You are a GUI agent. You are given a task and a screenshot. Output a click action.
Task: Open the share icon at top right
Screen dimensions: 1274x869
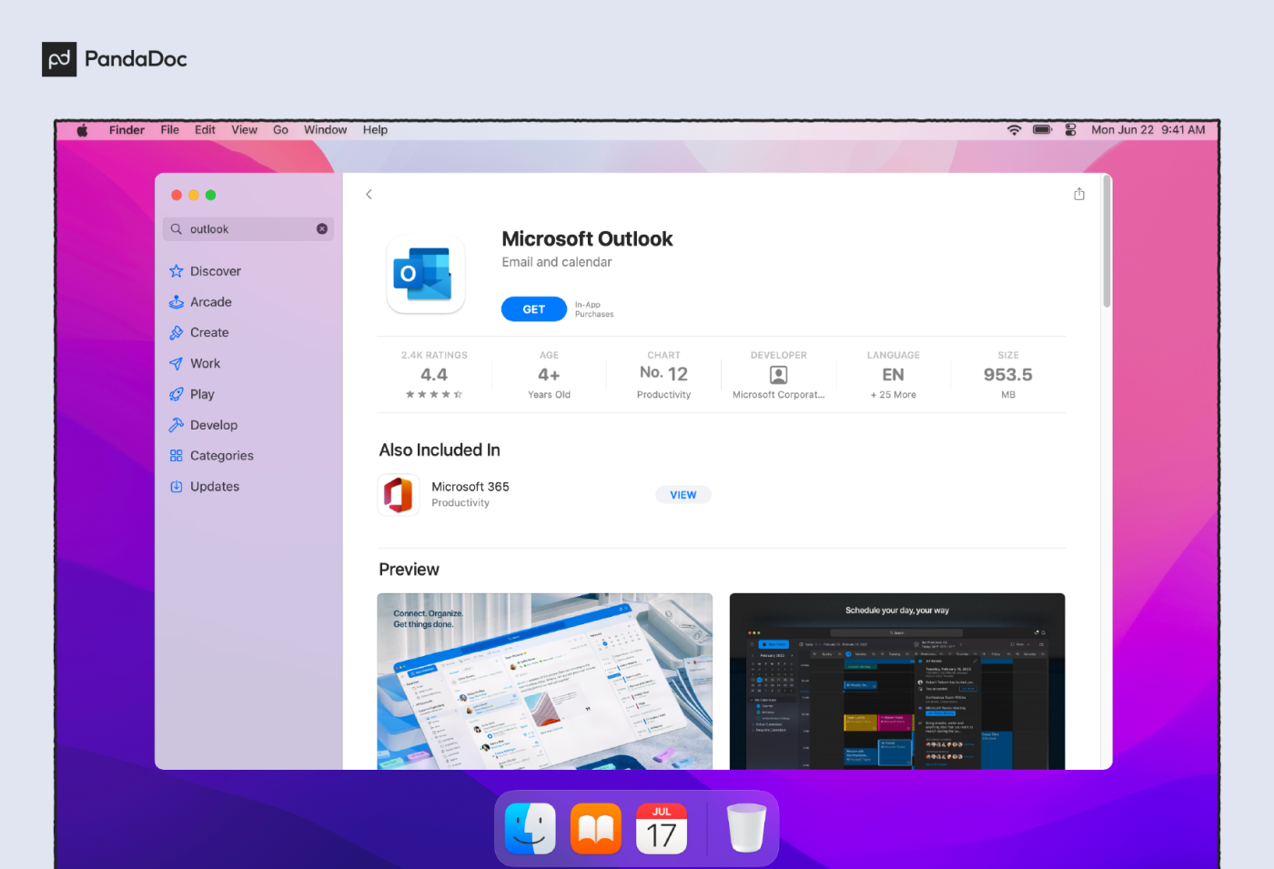click(x=1079, y=194)
